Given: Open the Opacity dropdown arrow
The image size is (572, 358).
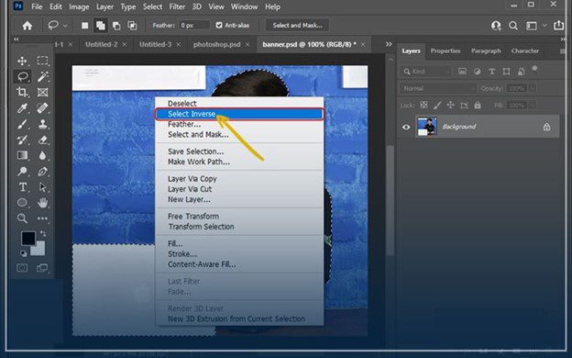Looking at the screenshot, I should pos(533,88).
